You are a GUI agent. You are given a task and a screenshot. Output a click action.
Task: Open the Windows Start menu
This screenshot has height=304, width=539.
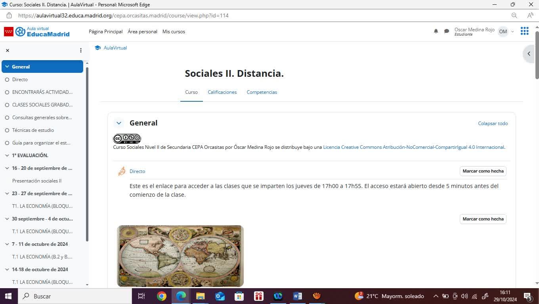coord(8,296)
